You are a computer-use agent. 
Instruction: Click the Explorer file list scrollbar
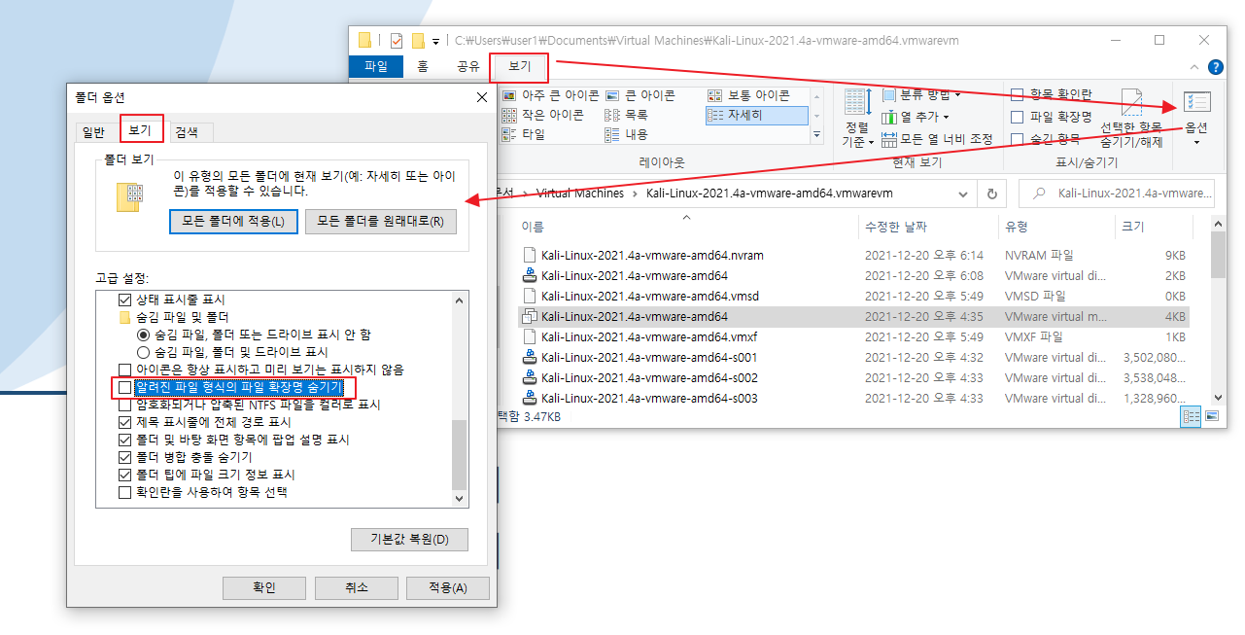click(x=1219, y=255)
